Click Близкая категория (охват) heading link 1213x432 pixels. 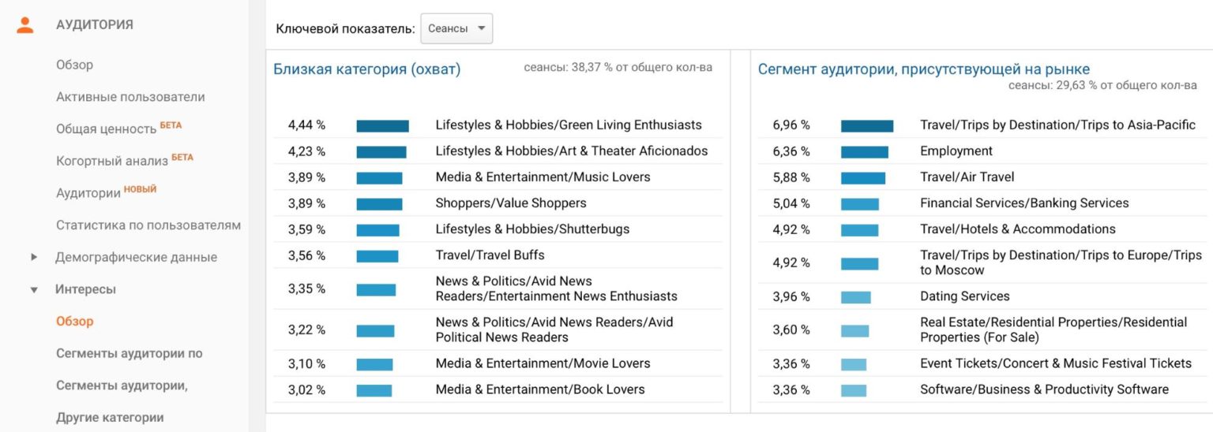pyautogui.click(x=366, y=69)
